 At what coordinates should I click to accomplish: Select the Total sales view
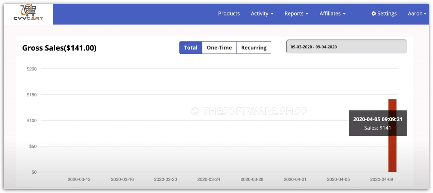[x=191, y=48]
